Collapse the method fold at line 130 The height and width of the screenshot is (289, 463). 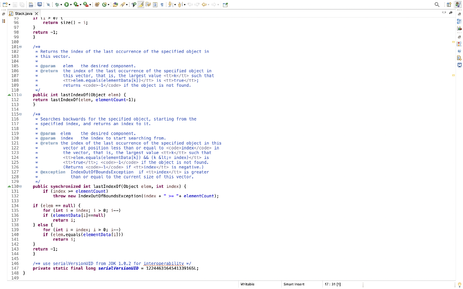pyautogui.click(x=20, y=186)
